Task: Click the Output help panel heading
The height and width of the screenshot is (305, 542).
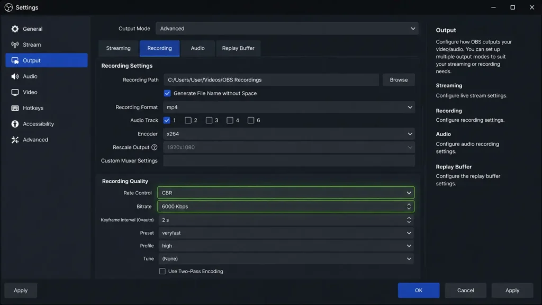Action: coord(446,30)
